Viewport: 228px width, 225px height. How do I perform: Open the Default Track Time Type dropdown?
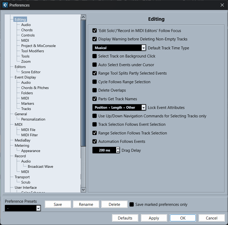click(x=144, y=48)
